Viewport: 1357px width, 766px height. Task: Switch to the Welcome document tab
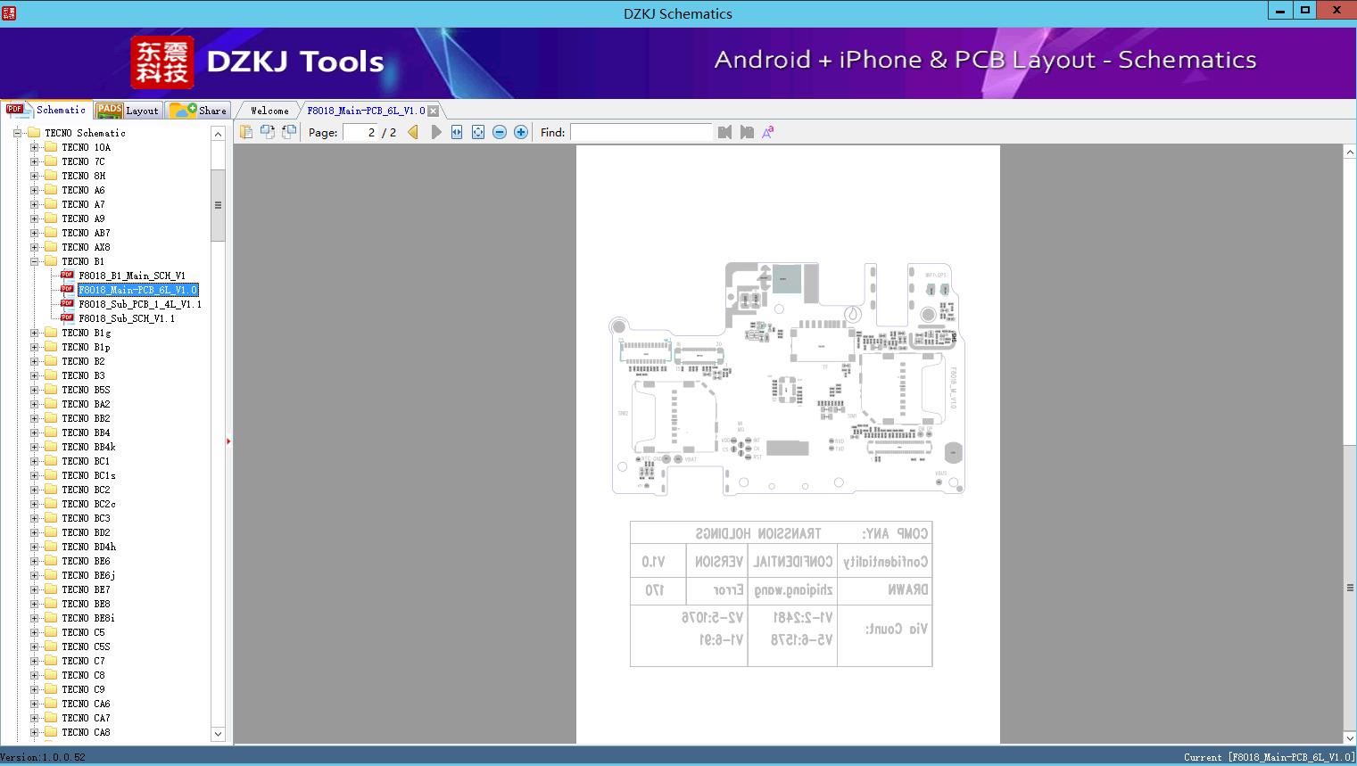[269, 111]
